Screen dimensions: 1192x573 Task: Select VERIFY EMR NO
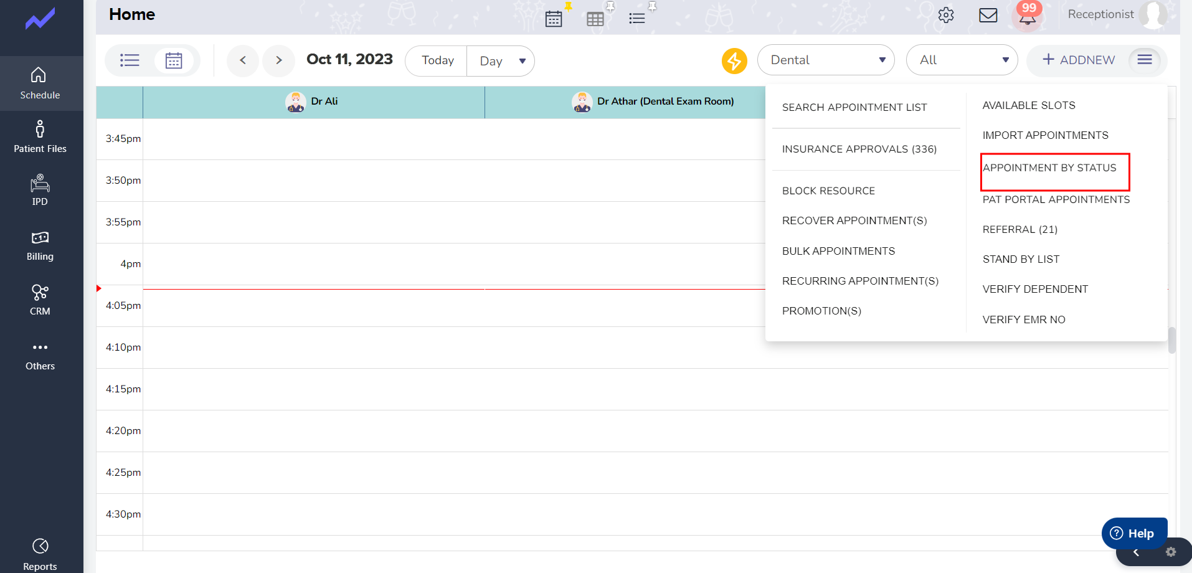(1024, 320)
